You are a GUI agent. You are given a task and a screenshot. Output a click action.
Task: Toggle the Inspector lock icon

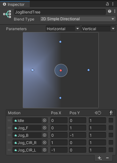[x=107, y=4]
